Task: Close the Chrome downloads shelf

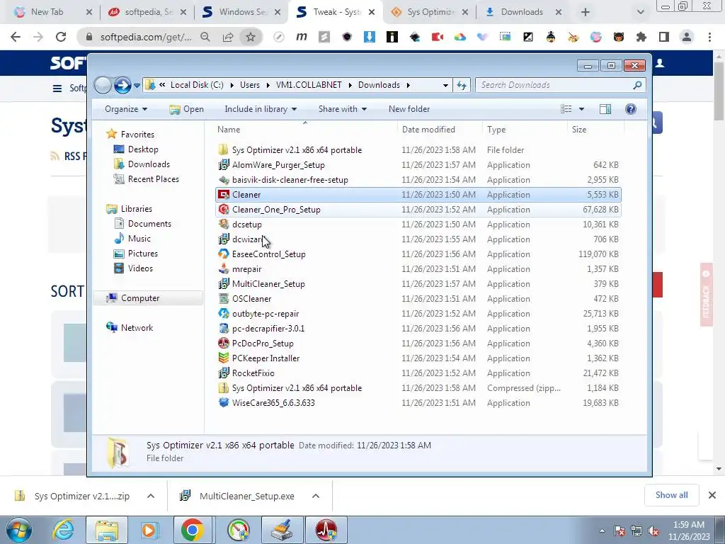Action: [x=712, y=495]
